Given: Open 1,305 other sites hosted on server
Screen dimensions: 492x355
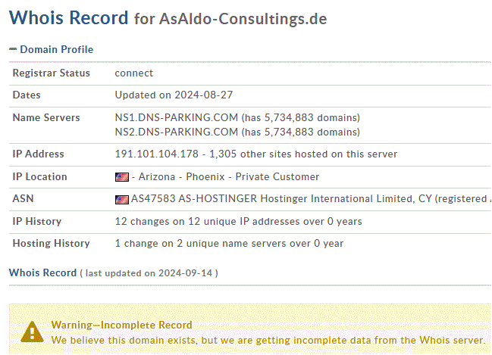Looking at the screenshot, I should [303, 154].
